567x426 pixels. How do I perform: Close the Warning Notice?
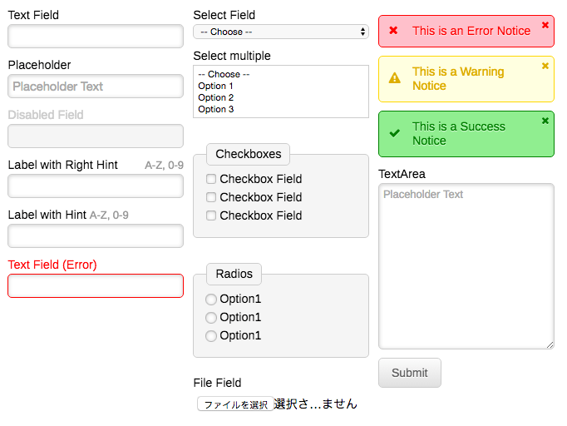[x=545, y=66]
